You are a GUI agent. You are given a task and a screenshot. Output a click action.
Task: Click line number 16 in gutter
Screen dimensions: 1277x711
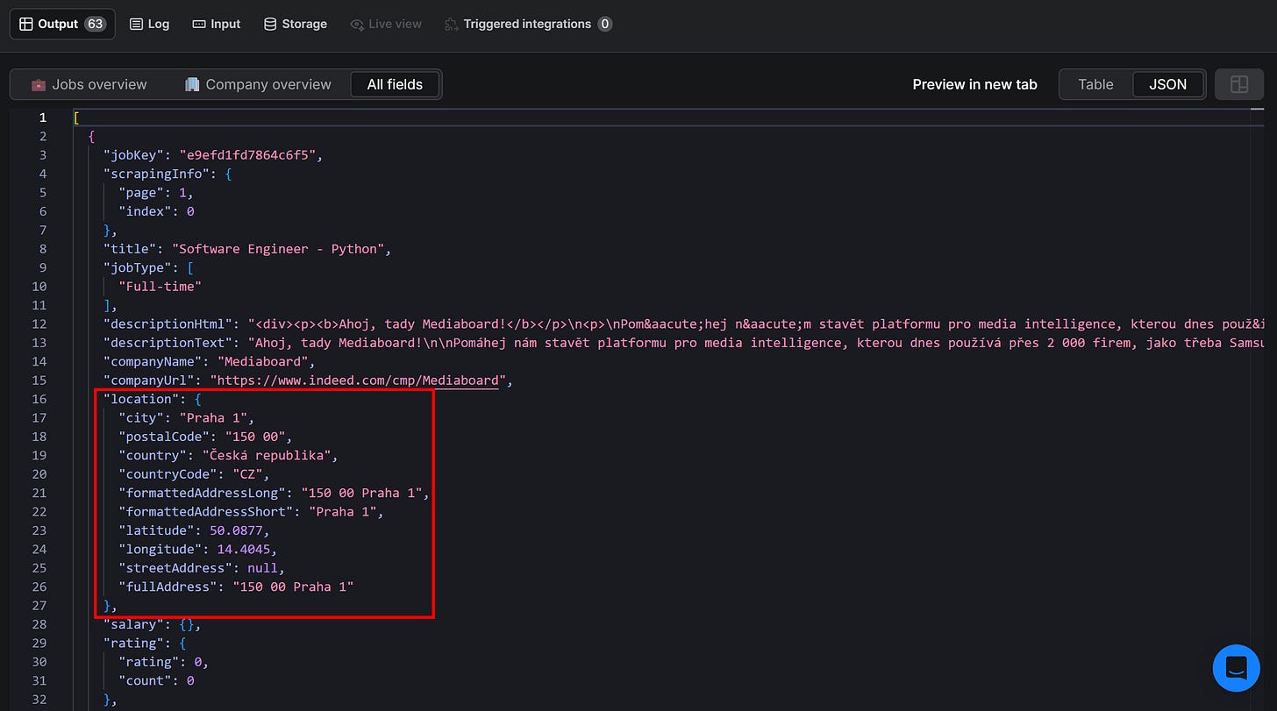tap(39, 399)
